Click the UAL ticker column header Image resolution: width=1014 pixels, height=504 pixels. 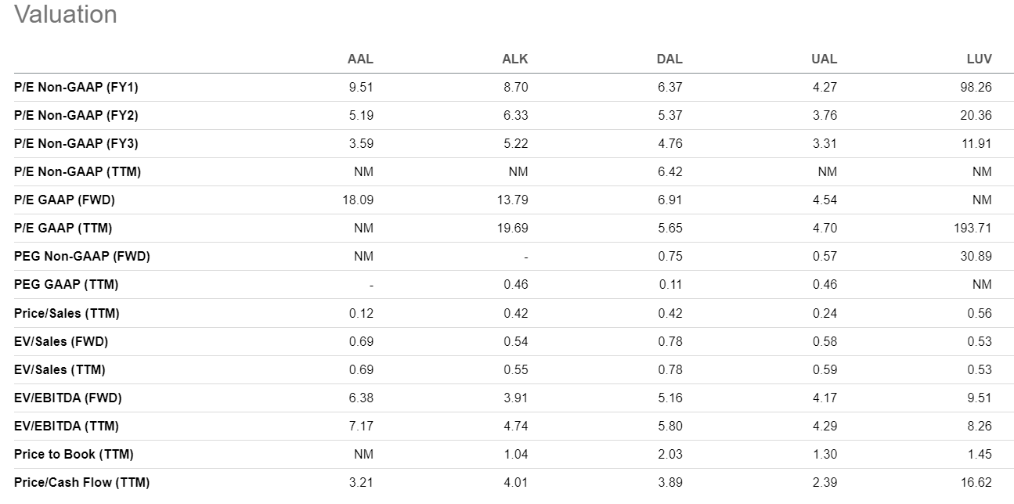click(x=824, y=59)
